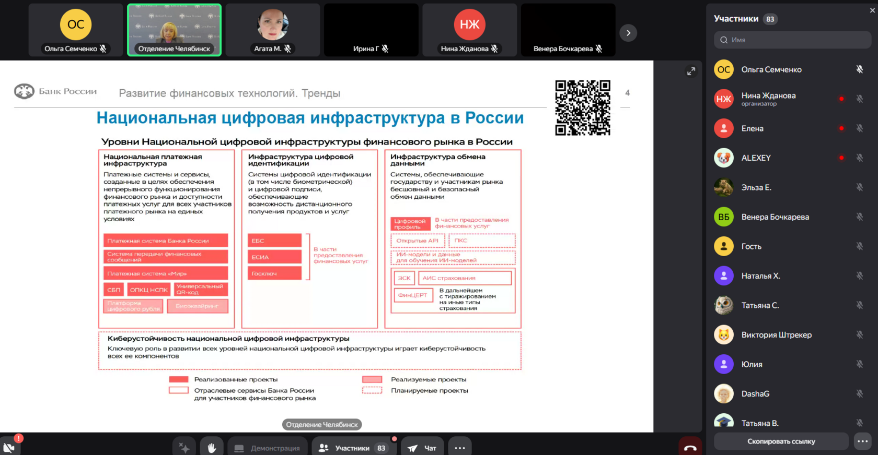Click muted mic icon in Юлия row
The image size is (878, 455).
click(860, 364)
